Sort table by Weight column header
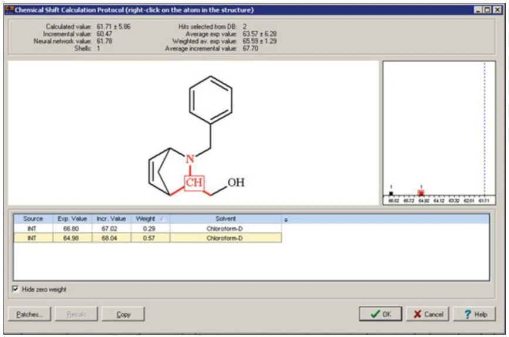Screen dimensions: 509x337 [x=150, y=218]
